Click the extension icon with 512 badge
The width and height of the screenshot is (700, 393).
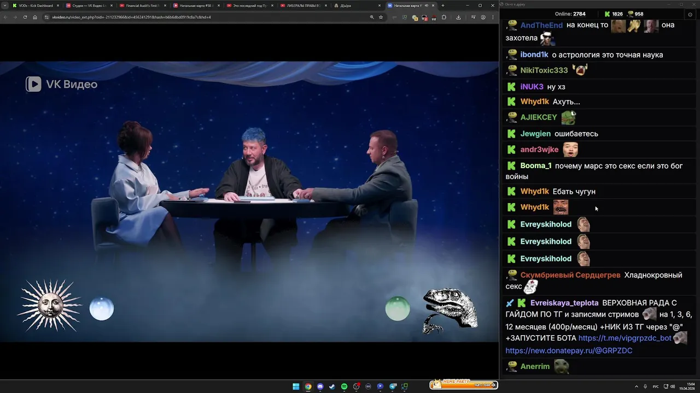[x=433, y=17]
